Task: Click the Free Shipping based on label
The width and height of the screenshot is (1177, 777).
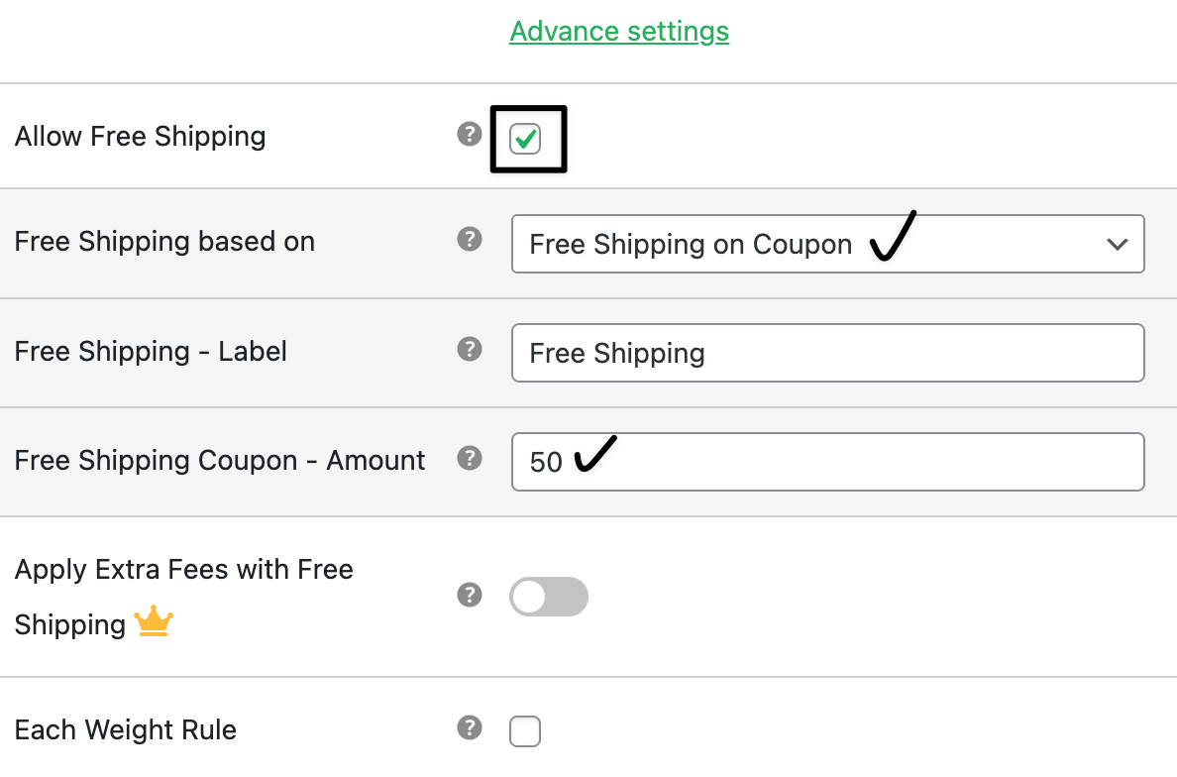Action: click(164, 242)
